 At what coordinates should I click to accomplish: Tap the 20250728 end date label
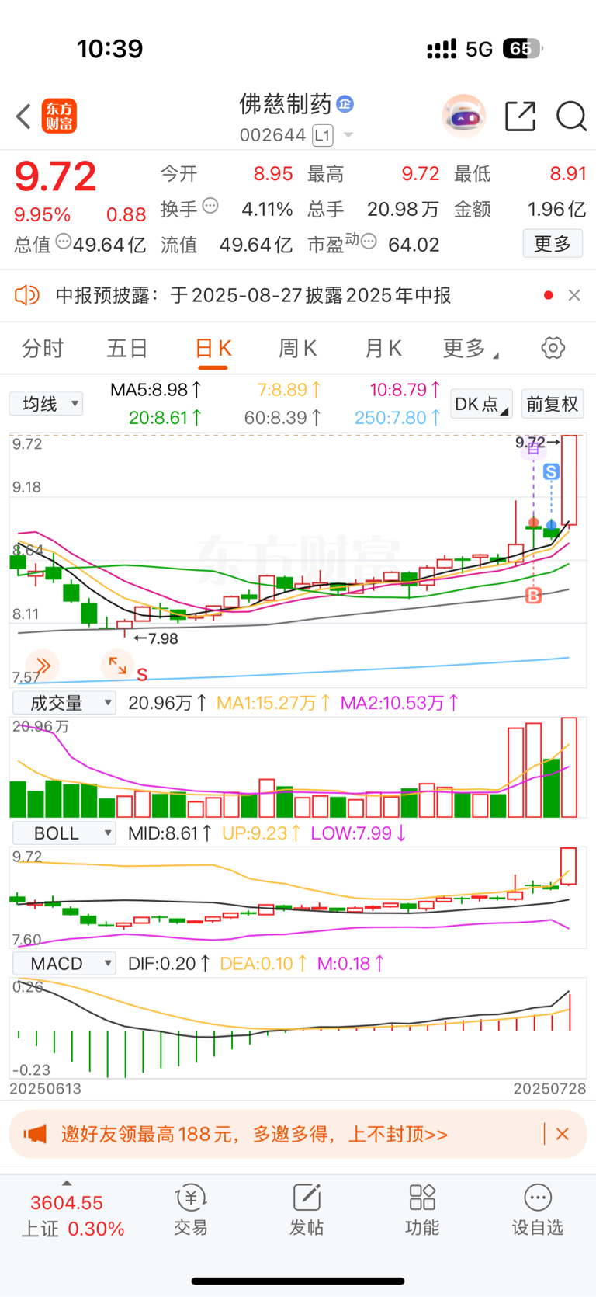click(549, 1089)
